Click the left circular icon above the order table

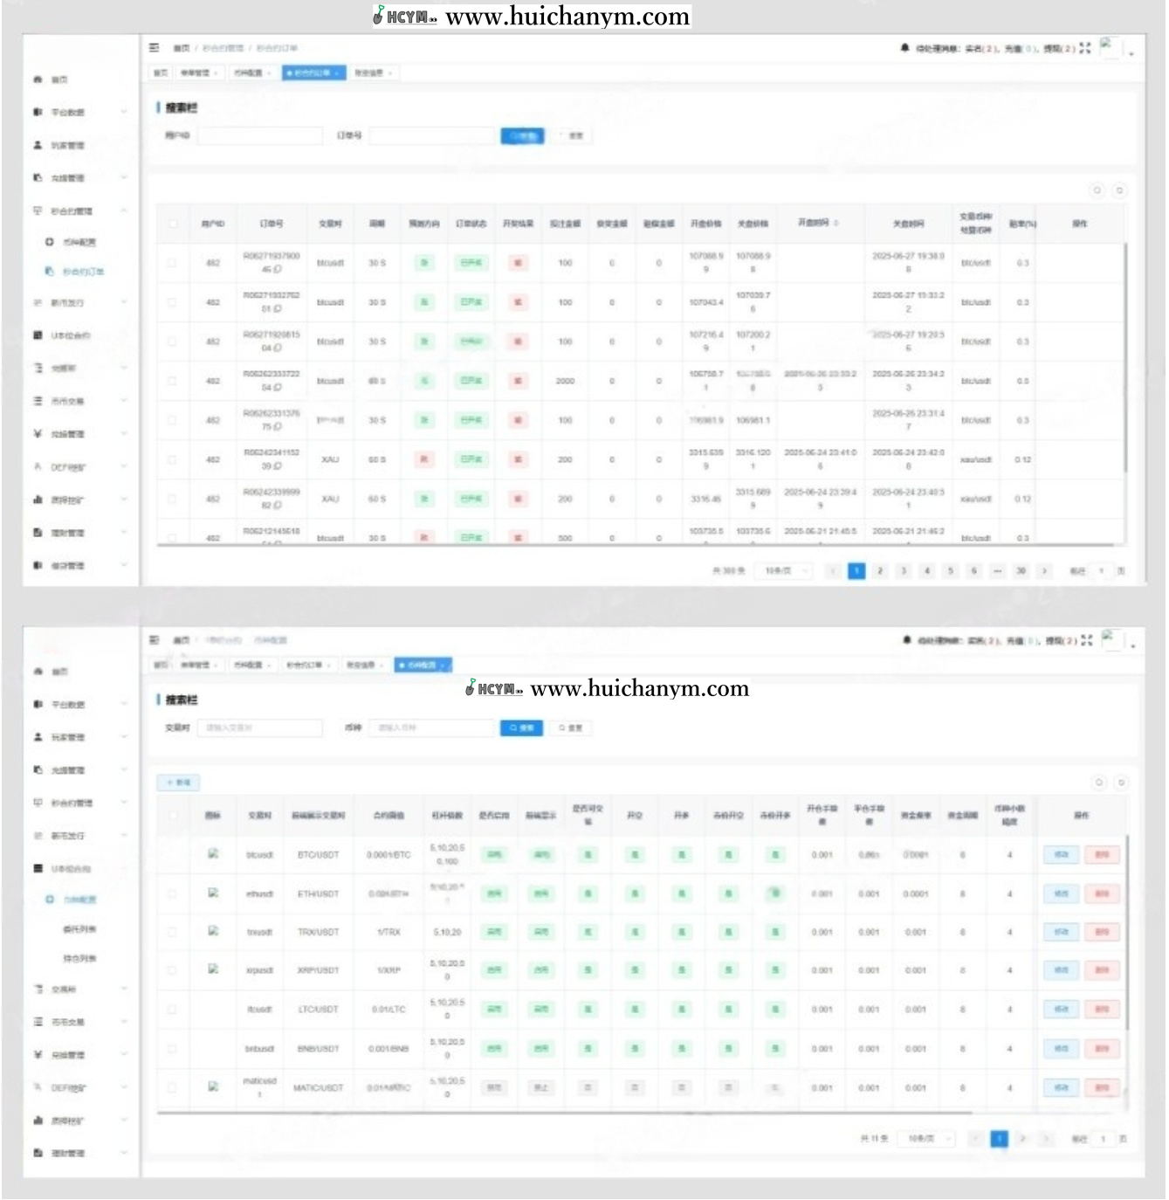[1097, 190]
